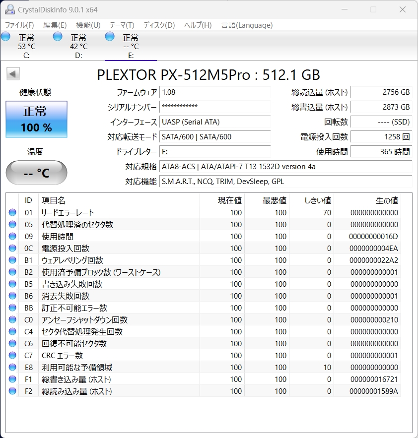Click status dot for ID 0C 電源投入回数 row
Viewport: 418px width, 438px height.
point(12,248)
